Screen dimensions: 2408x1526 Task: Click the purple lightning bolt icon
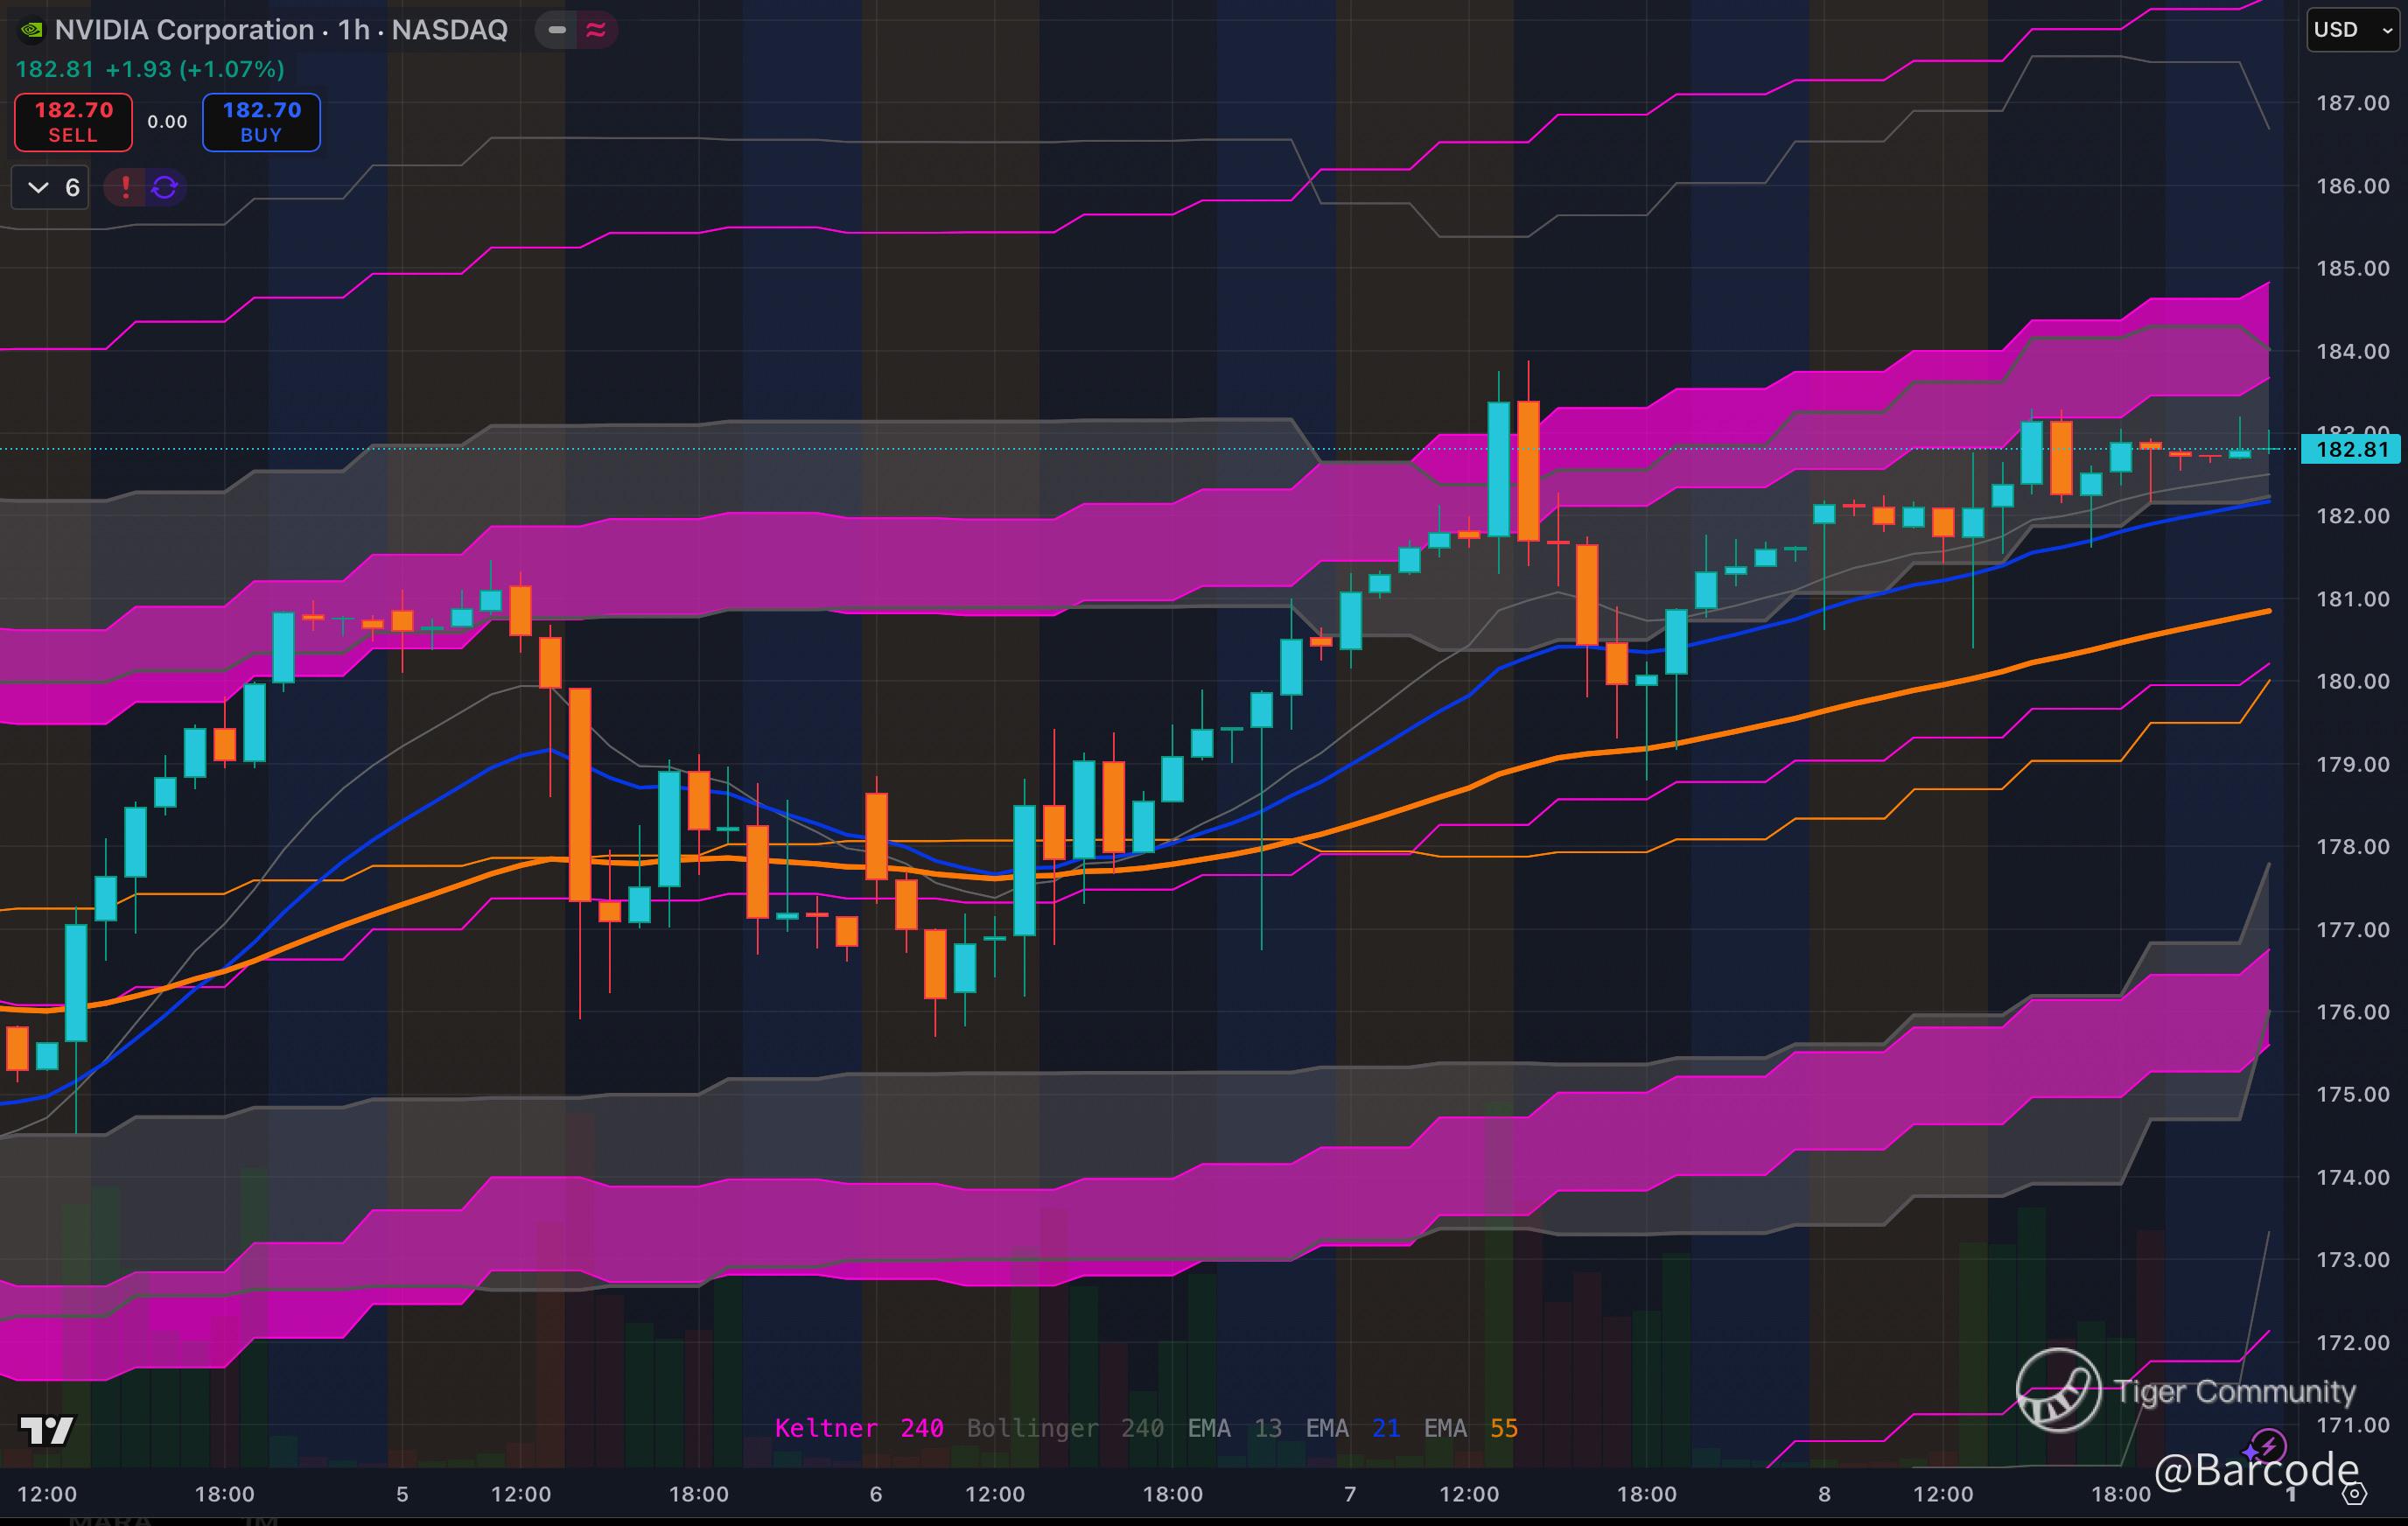2268,1445
